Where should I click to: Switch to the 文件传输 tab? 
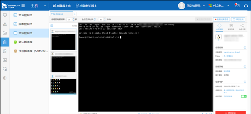click(x=231, y=27)
